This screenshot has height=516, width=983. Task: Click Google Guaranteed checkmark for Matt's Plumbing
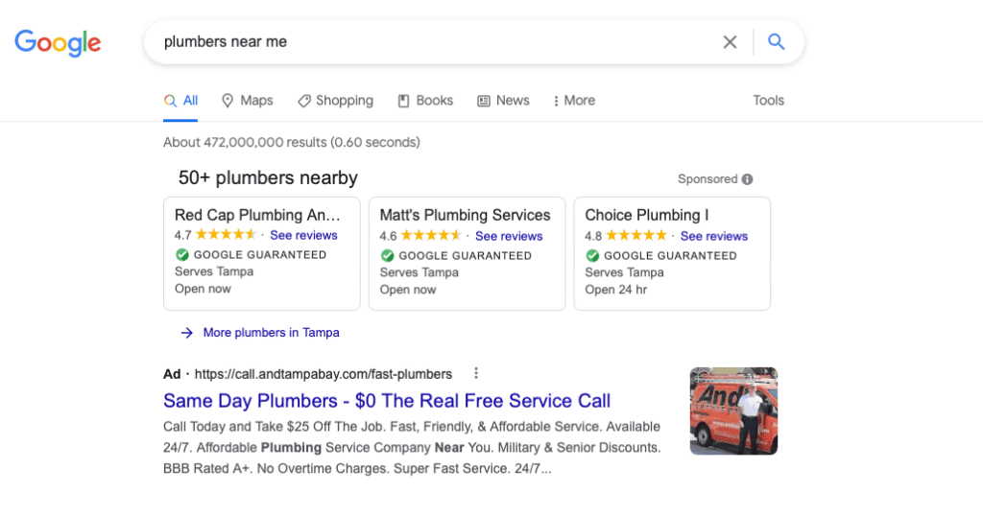pyautogui.click(x=388, y=255)
